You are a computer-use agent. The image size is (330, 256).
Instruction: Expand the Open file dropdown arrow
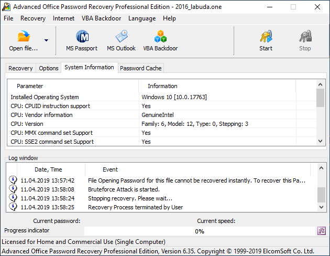(x=46, y=40)
